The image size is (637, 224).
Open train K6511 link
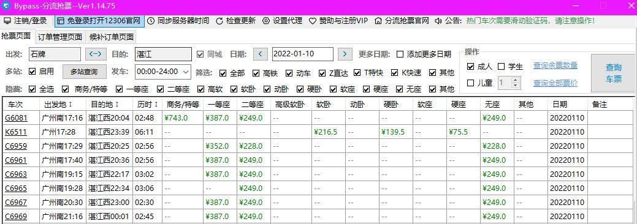tap(16, 132)
